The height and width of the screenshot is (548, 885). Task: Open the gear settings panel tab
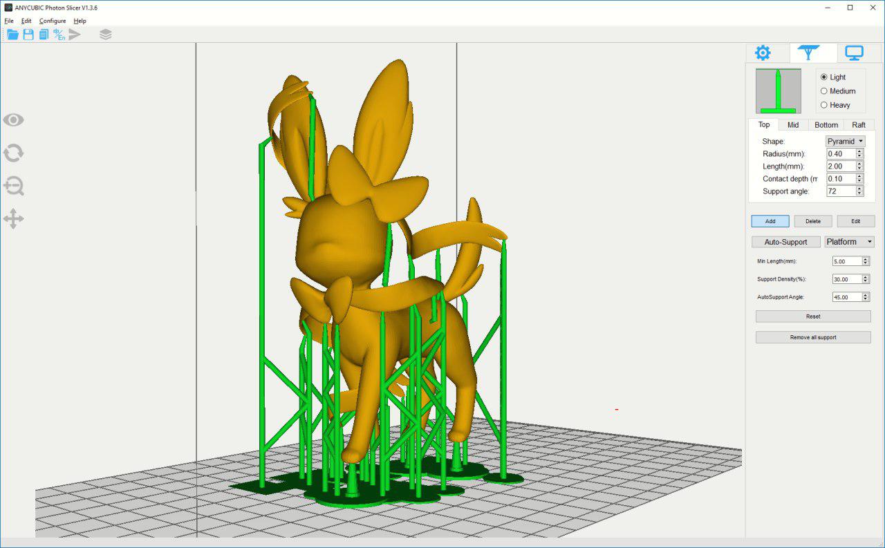click(x=763, y=53)
